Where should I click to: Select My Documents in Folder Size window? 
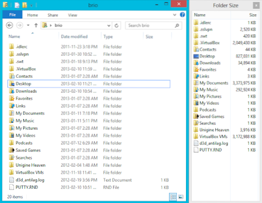pos(225,83)
